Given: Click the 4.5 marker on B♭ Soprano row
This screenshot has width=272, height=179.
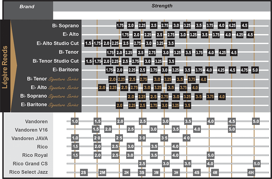Looking at the screenshot, I should [244, 26].
